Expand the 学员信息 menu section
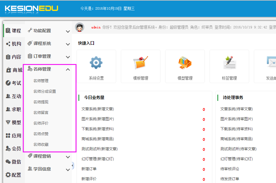 click(x=48, y=169)
